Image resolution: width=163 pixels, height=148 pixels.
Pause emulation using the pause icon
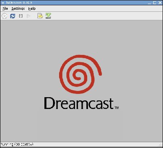[x=21, y=16]
